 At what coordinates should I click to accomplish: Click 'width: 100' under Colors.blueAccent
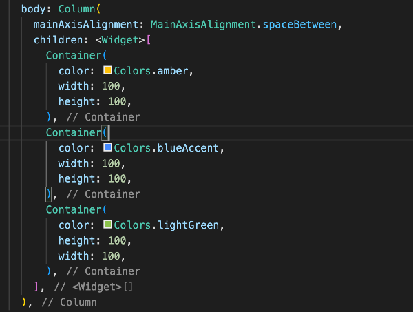89,163
